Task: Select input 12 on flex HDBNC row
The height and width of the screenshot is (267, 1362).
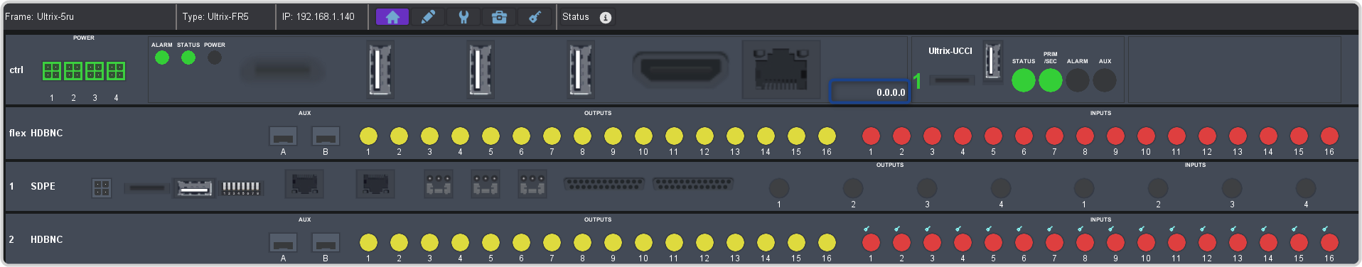Action: pyautogui.click(x=1207, y=136)
